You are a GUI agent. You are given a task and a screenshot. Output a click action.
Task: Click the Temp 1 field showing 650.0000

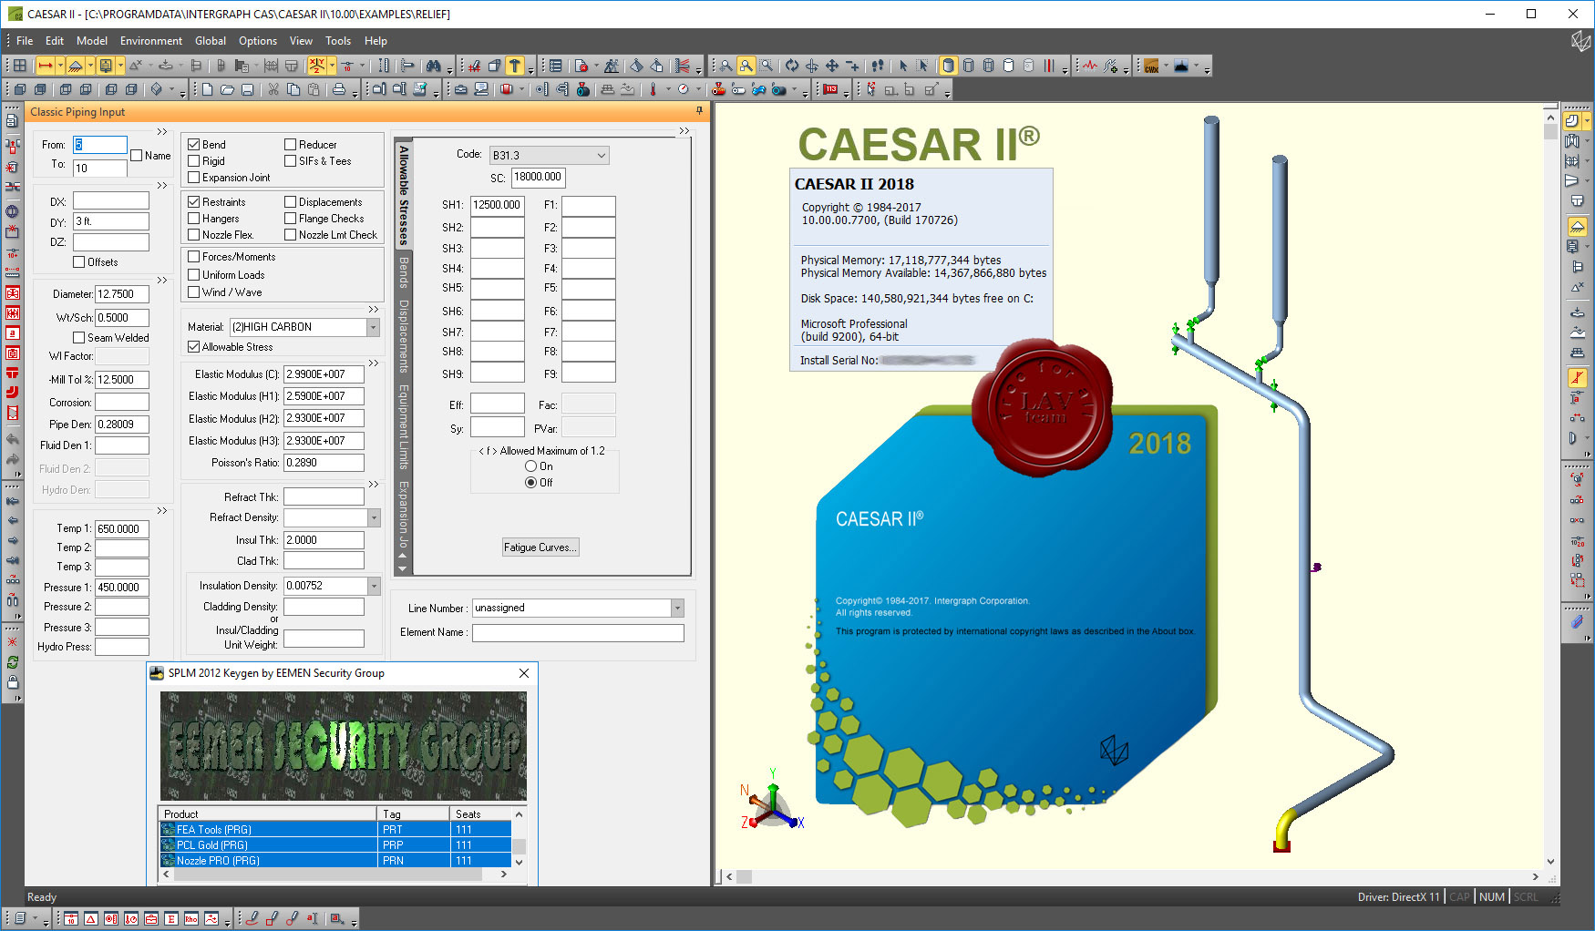click(122, 528)
